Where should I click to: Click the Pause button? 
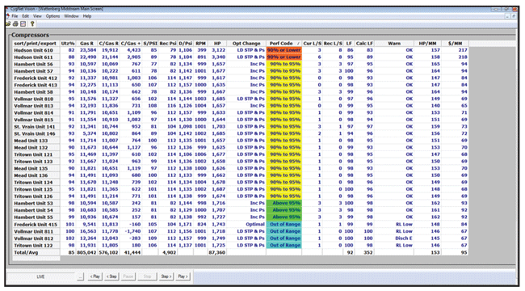tap(128, 276)
